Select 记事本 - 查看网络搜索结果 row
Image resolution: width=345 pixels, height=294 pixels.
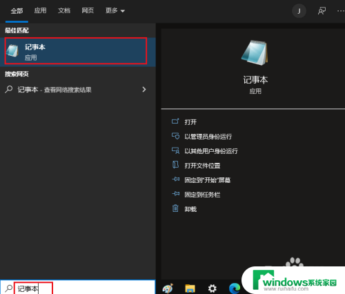click(78, 90)
